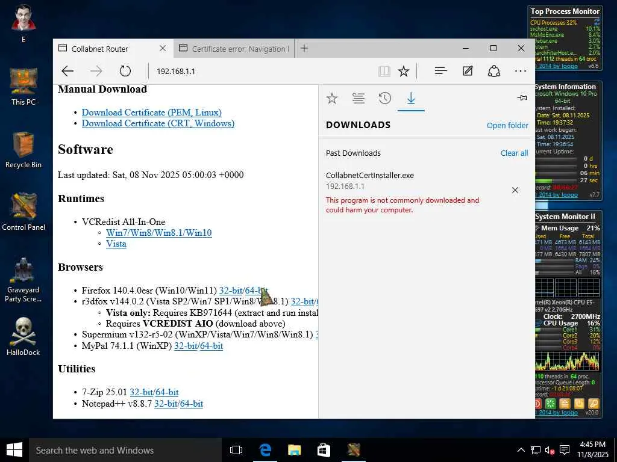Click the network tray icon
This screenshot has width=617, height=462.
[535, 450]
